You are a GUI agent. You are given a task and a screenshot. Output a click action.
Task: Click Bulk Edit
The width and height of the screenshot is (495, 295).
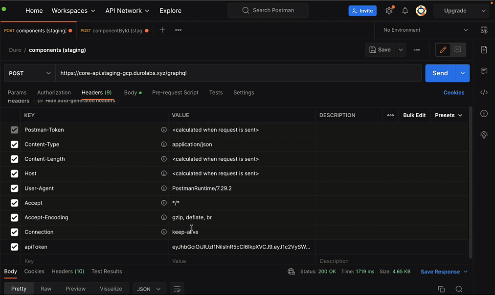414,115
